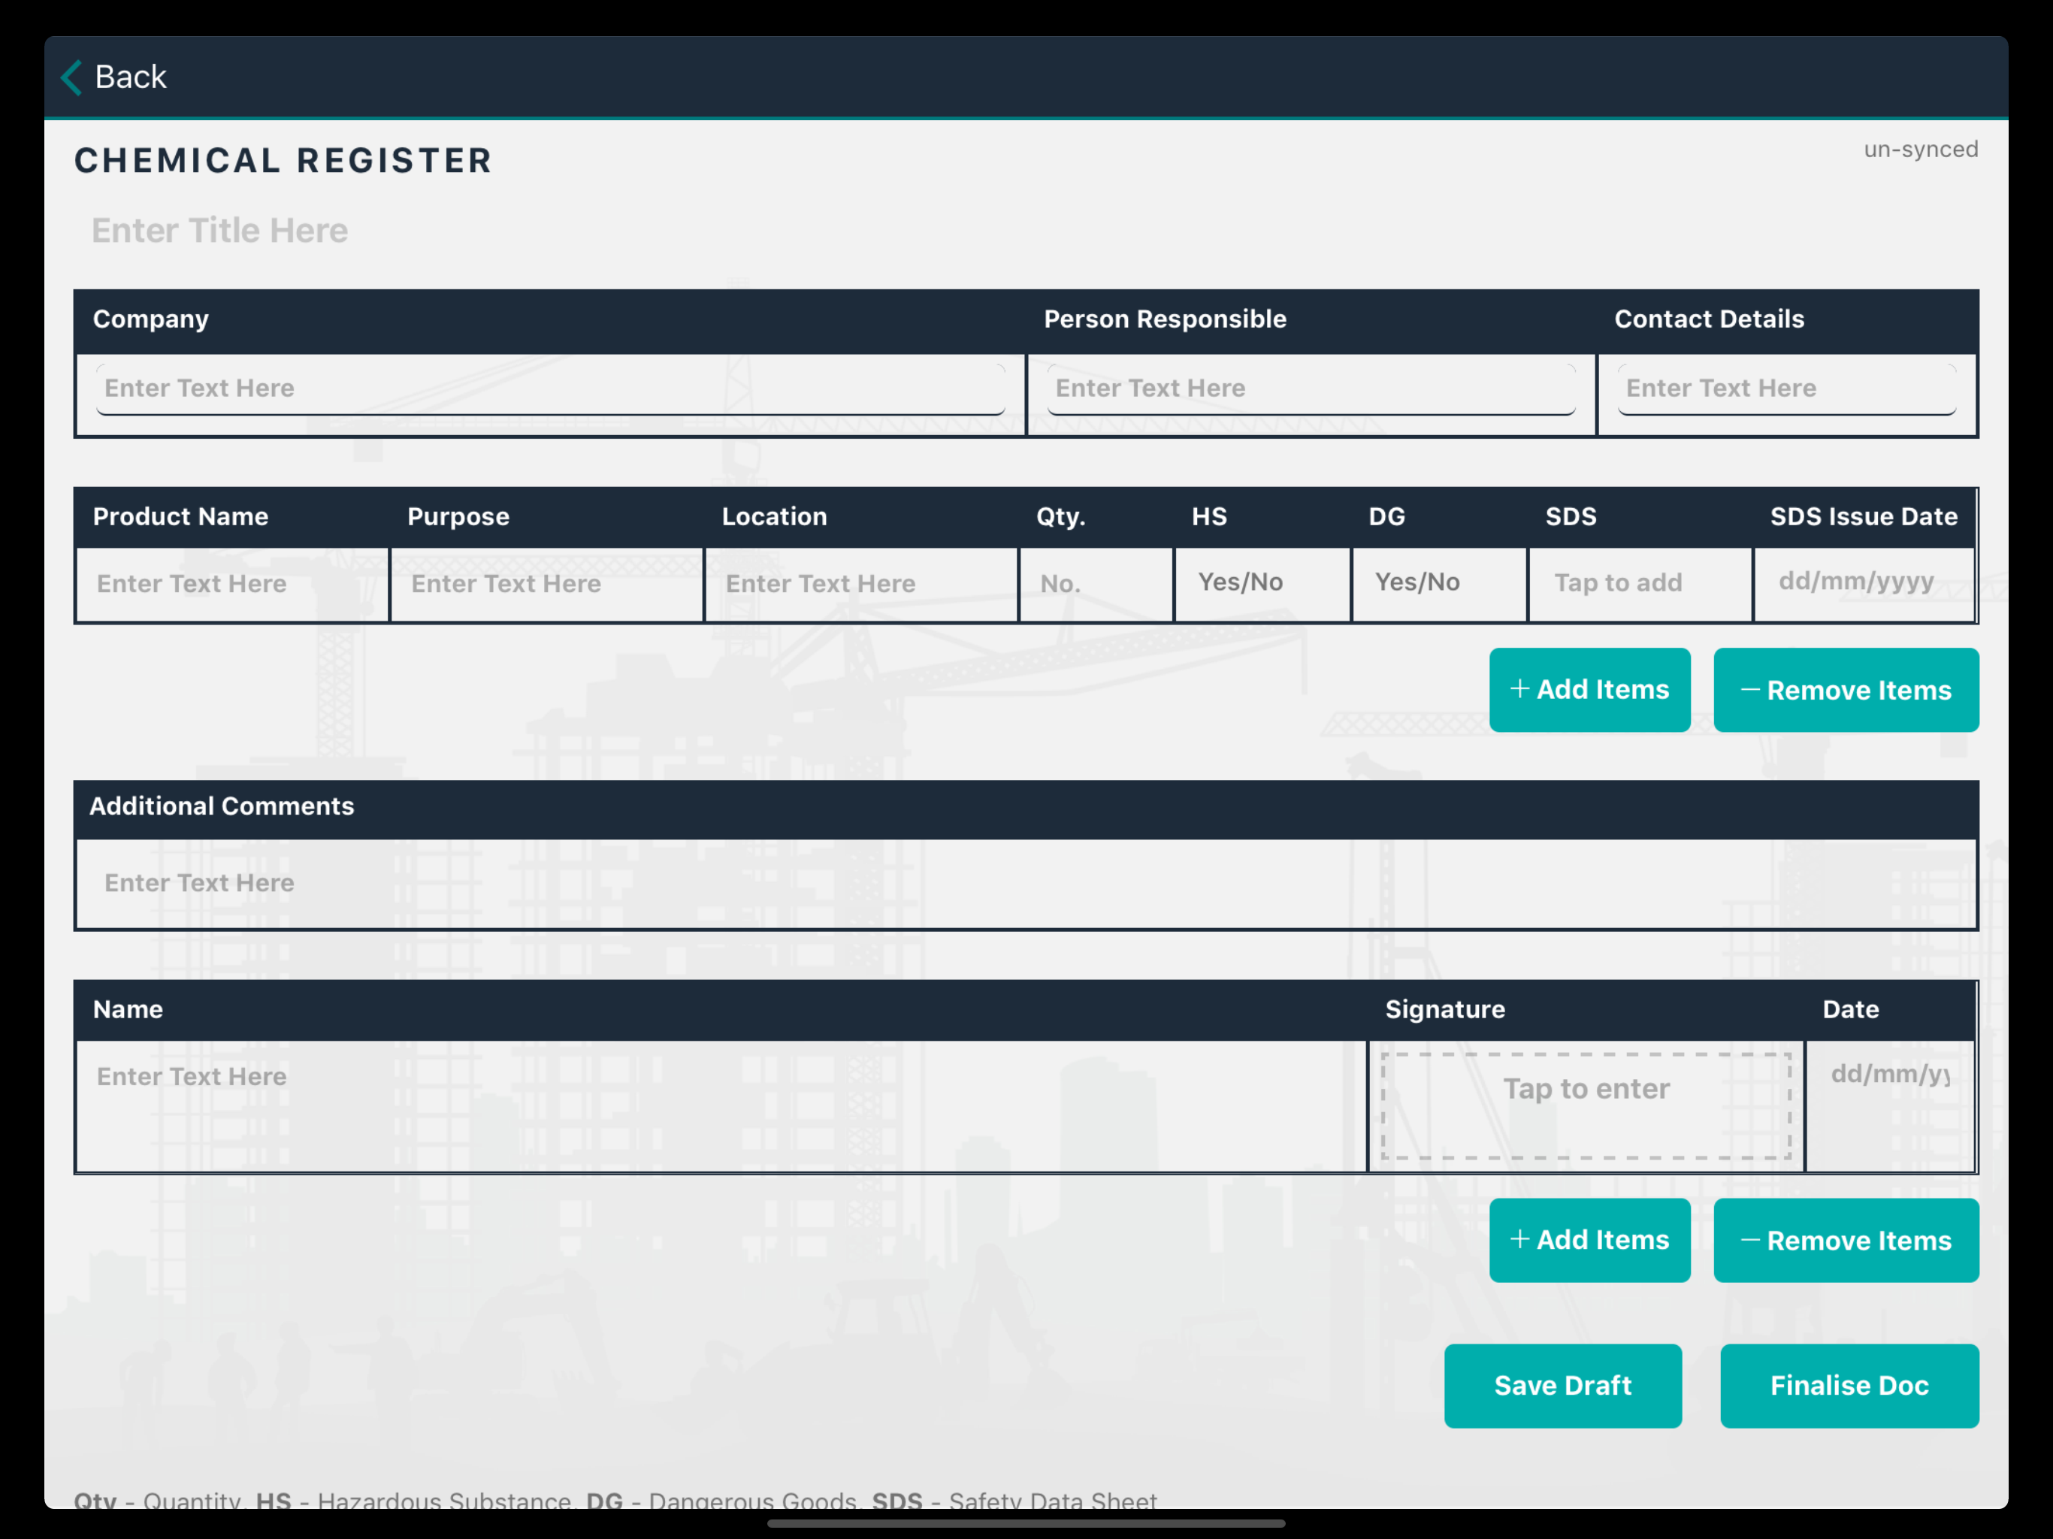The image size is (2053, 1539).
Task: Remove Items from the product table
Action: (x=1846, y=690)
